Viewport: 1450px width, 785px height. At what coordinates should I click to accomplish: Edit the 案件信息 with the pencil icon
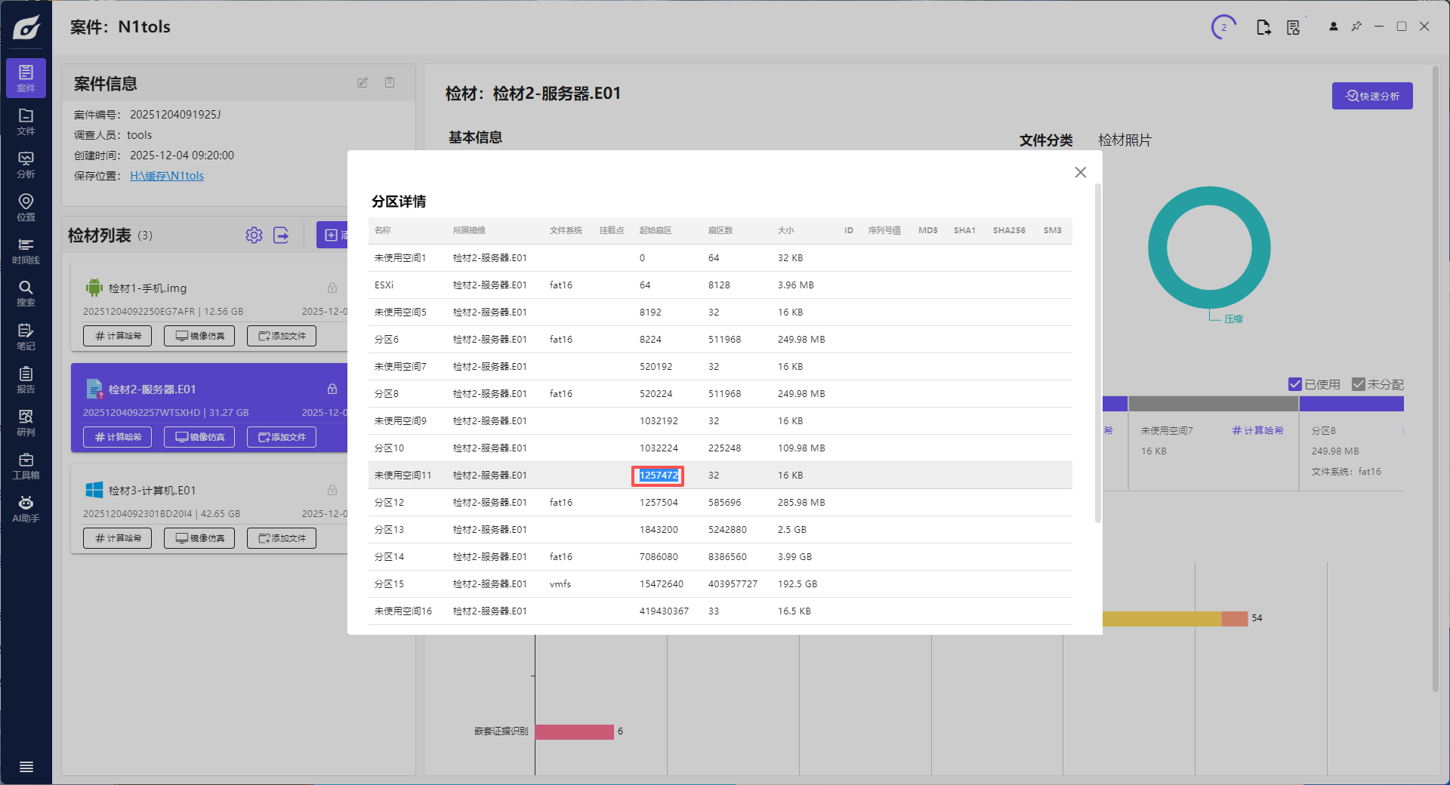tap(362, 82)
